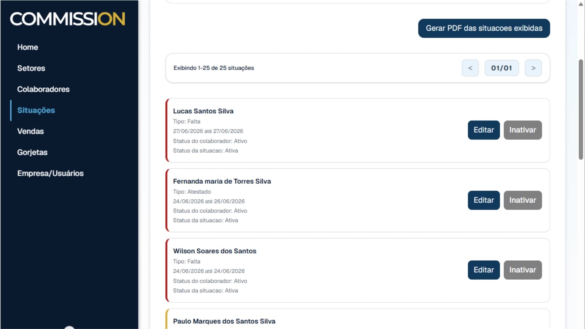Edit Lucas Santos Silva's situation
Image resolution: width=585 pixels, height=329 pixels.
[x=484, y=130]
